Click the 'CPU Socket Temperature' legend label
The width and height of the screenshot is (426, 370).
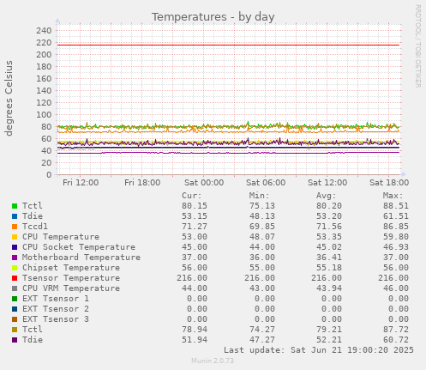point(79,247)
